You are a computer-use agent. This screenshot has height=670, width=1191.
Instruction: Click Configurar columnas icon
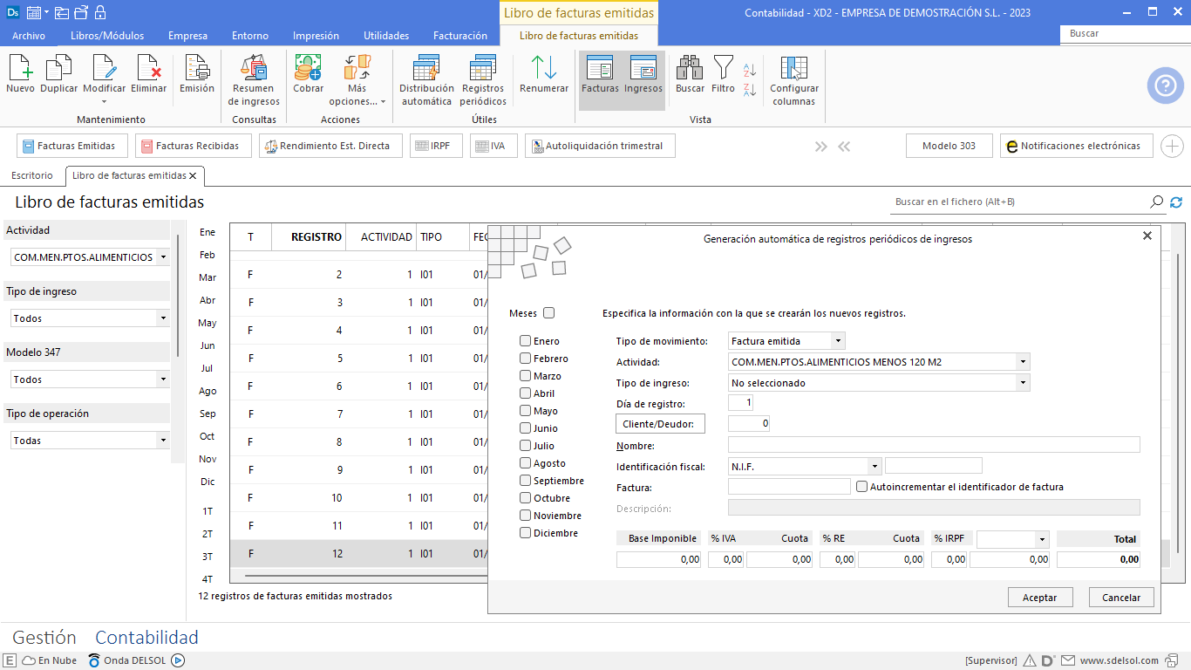point(793,79)
